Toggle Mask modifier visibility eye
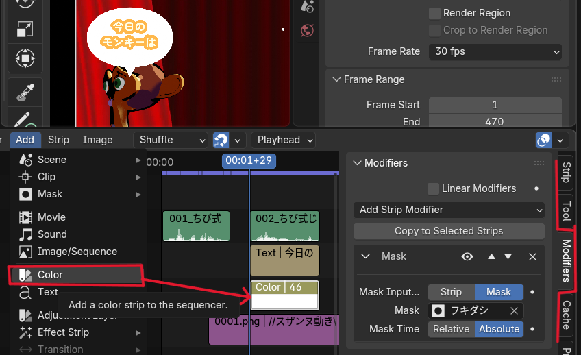The width and height of the screenshot is (581, 355). tap(467, 256)
